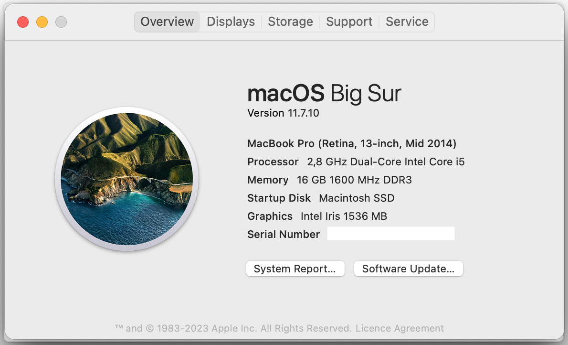The height and width of the screenshot is (345, 568).
Task: Go to the Support tab
Action: 349,22
